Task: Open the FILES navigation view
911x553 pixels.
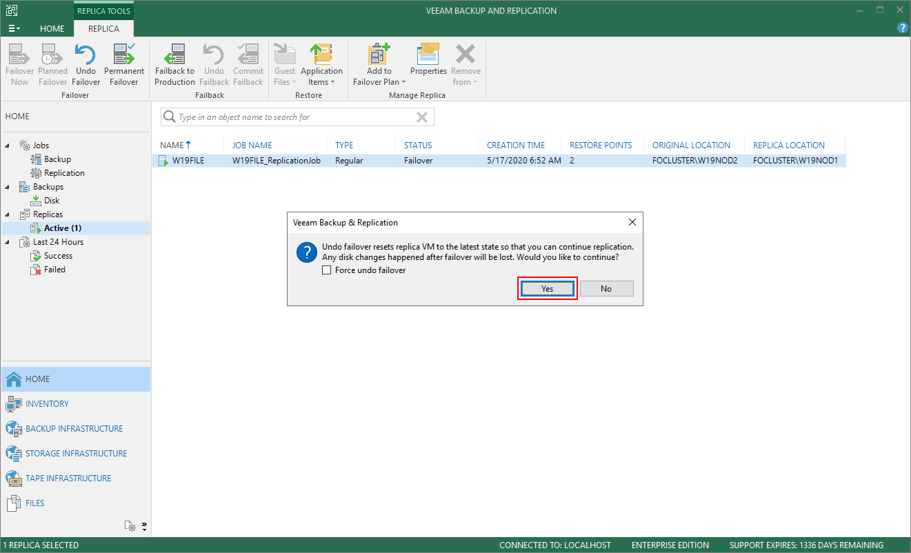Action: pyautogui.click(x=75, y=503)
